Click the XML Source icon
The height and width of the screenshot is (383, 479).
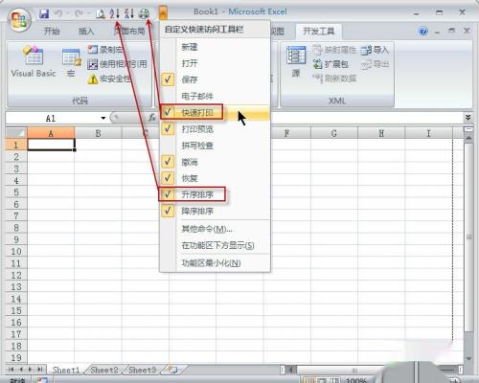click(x=296, y=61)
